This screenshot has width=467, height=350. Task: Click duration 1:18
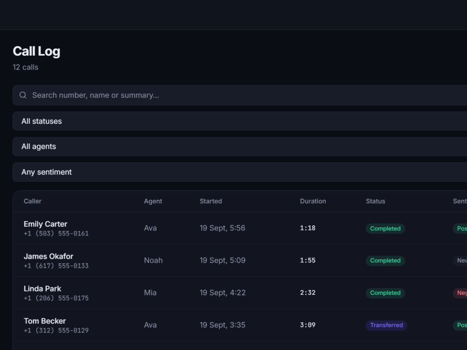pos(308,228)
